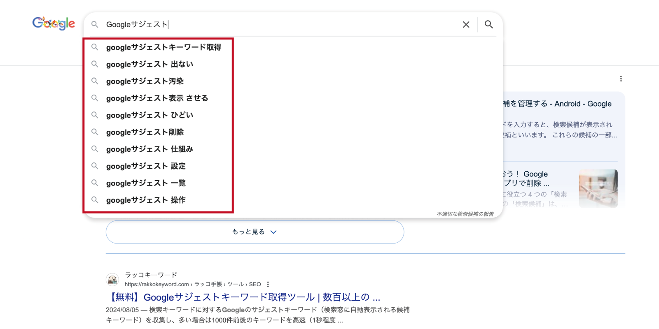Screen dimensions: 659x329
Task: Click the article thumbnail in right panel
Action: 598,188
